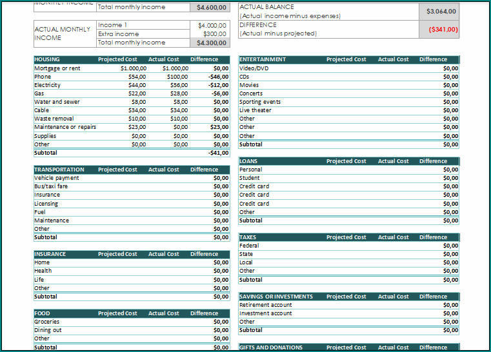Click the Federal tax row label
The height and width of the screenshot is (352, 491).
(x=249, y=246)
